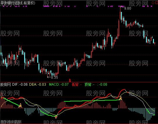Click the trailing green -0.06 value
The width and height of the screenshot is (158, 124).
(x=103, y=85)
